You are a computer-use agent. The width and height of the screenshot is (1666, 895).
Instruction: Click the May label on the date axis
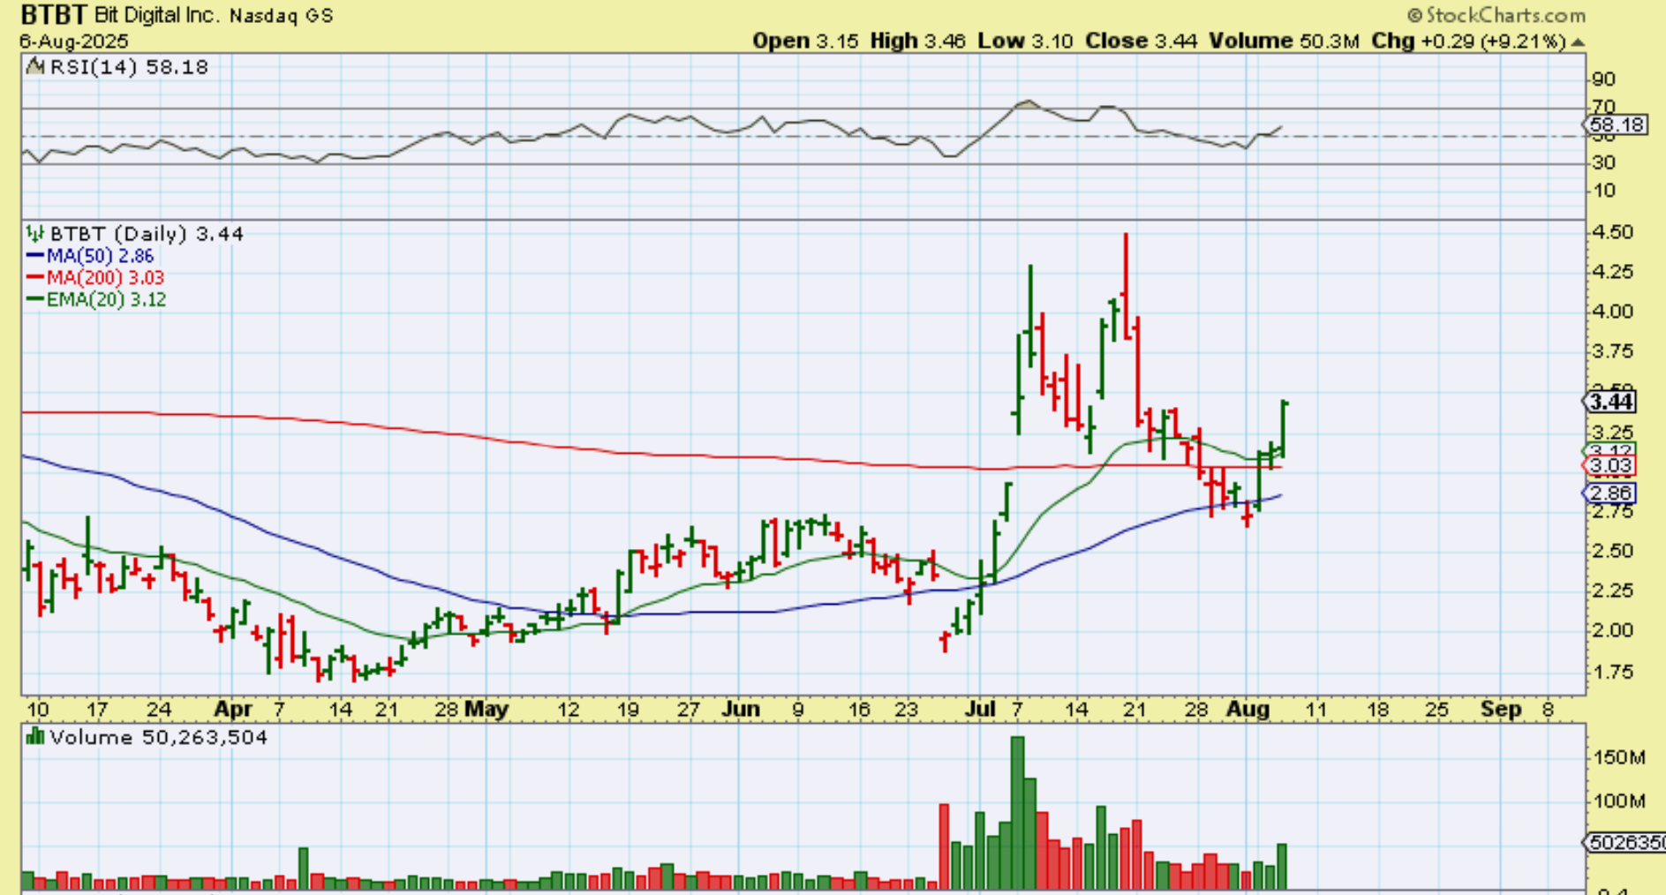tap(486, 710)
